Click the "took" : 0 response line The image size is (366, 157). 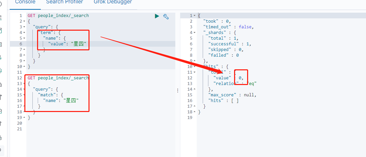click(217, 21)
